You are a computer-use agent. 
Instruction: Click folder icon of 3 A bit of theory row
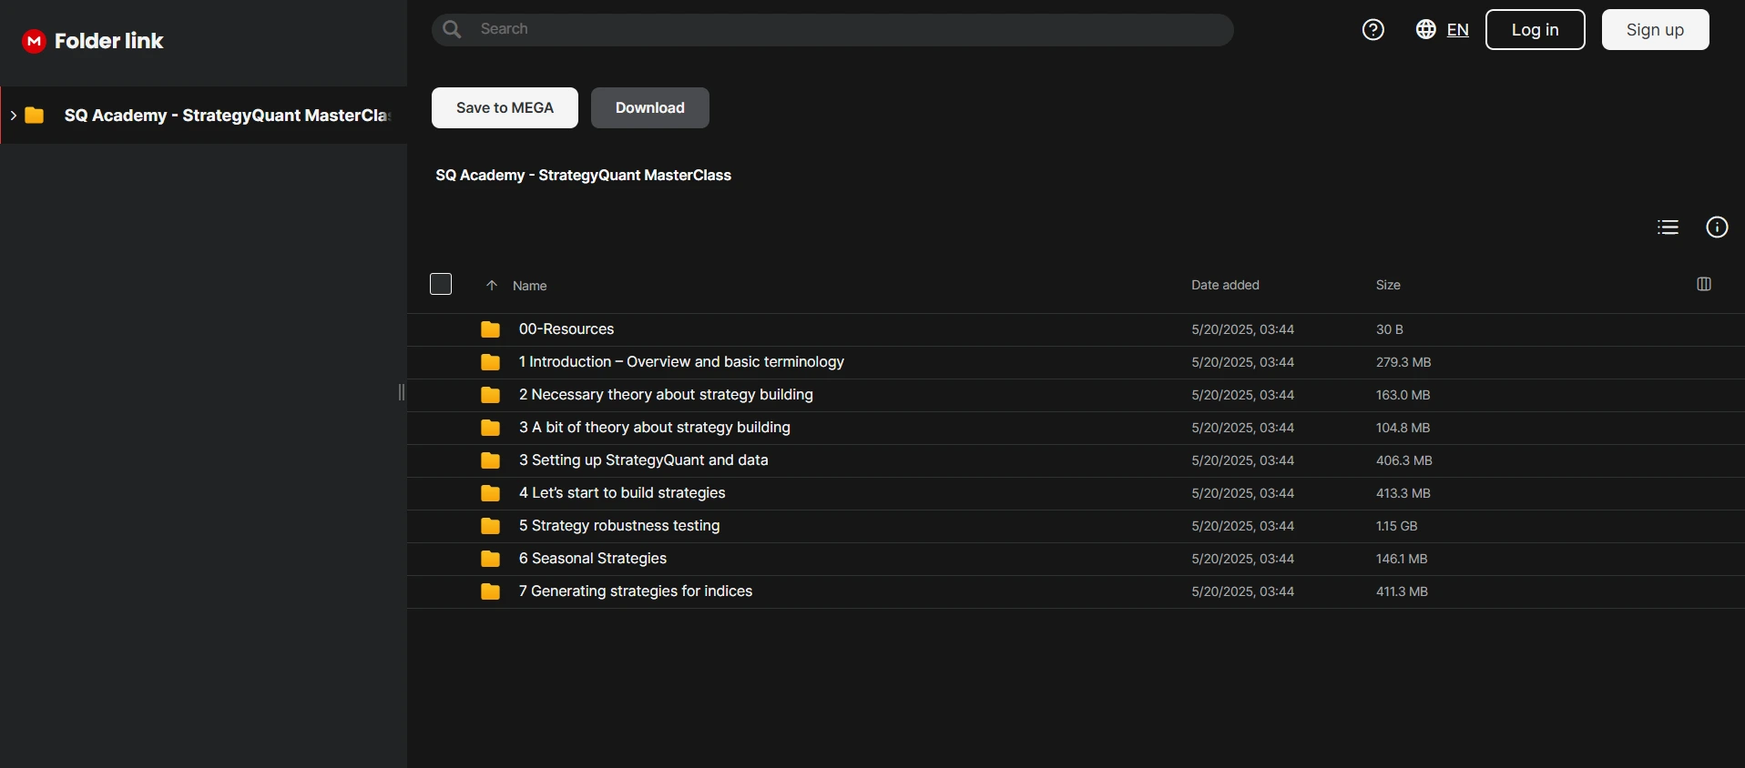coord(490,428)
